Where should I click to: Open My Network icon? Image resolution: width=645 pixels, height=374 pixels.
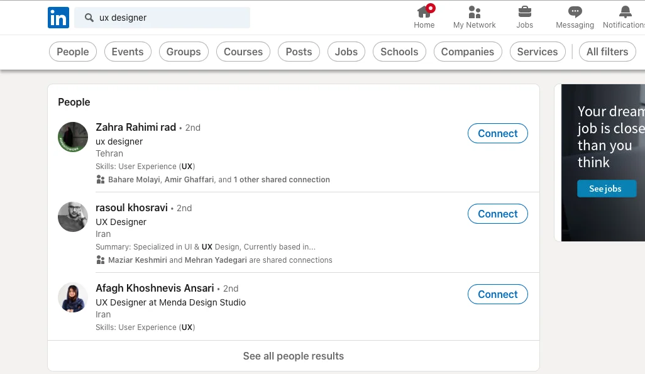pyautogui.click(x=474, y=12)
